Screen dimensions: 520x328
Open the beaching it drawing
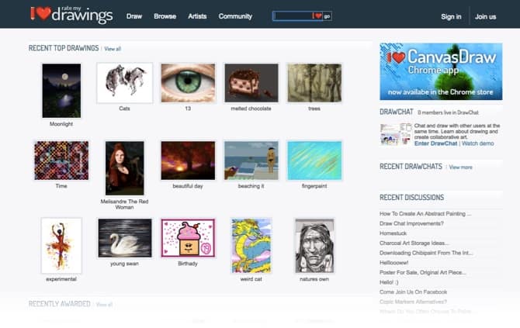251,161
